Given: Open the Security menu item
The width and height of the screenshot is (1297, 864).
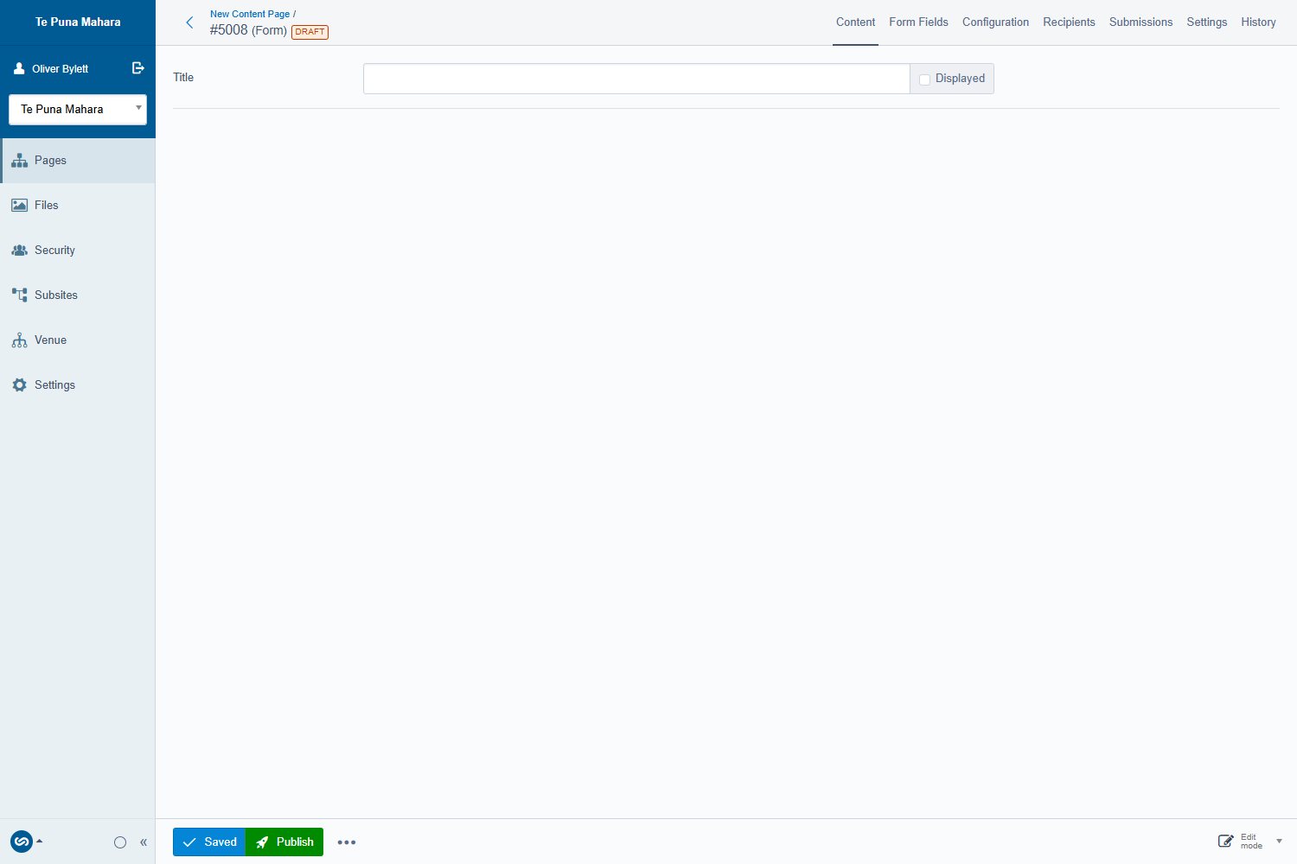Looking at the screenshot, I should point(78,251).
